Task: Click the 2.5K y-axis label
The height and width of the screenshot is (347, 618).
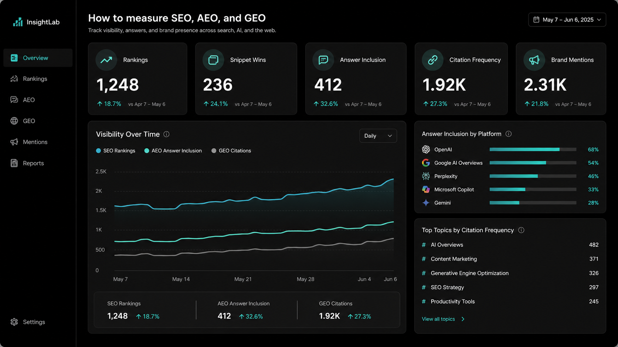Action: tap(101, 171)
